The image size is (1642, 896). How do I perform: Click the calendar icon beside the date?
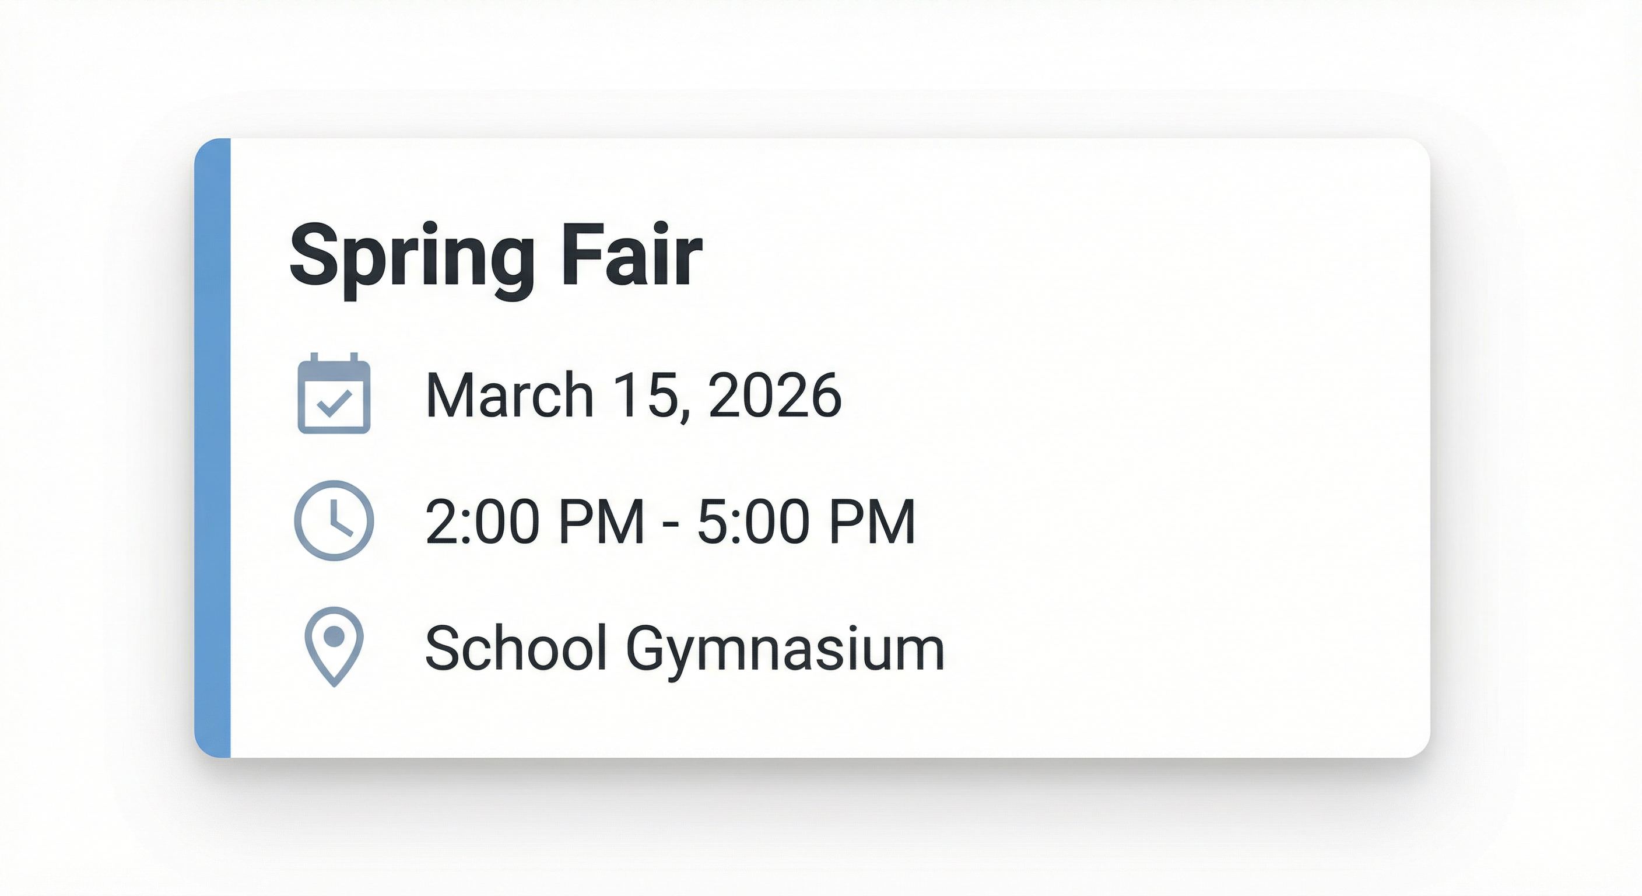coord(334,394)
